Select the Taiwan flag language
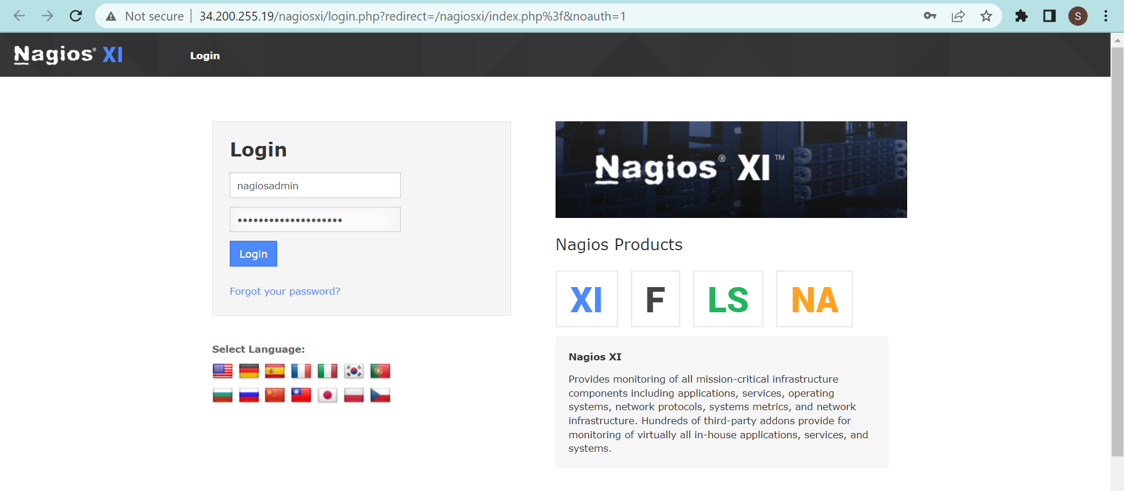 [x=301, y=395]
